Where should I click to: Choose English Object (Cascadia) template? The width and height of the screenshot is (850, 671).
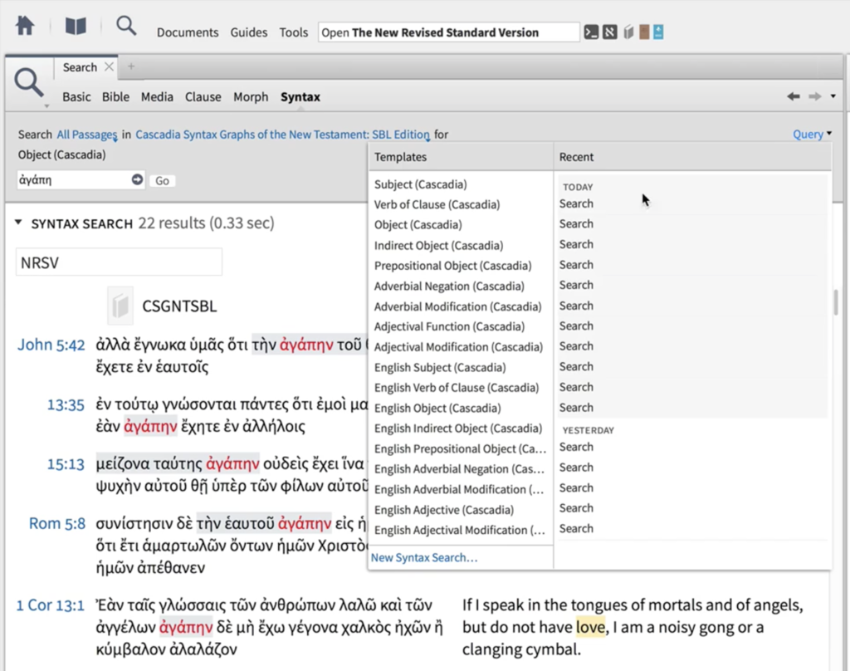437,408
